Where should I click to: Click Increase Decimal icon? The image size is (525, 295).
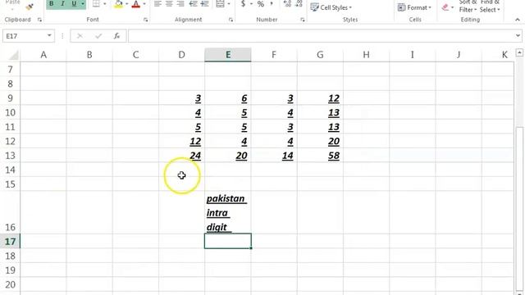click(x=287, y=4)
